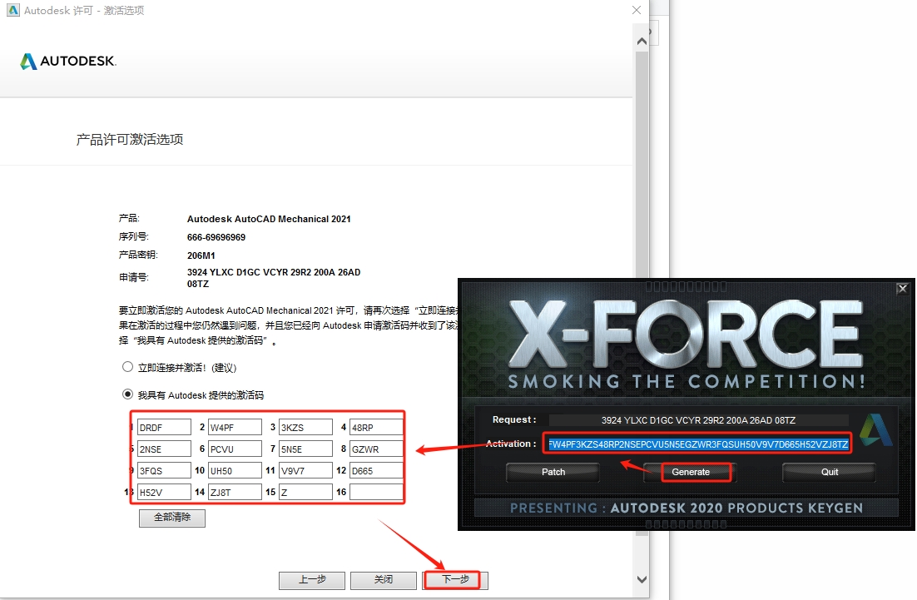Click activation code field 4 containing 48RP
This screenshot has height=600, width=917.
coord(377,428)
